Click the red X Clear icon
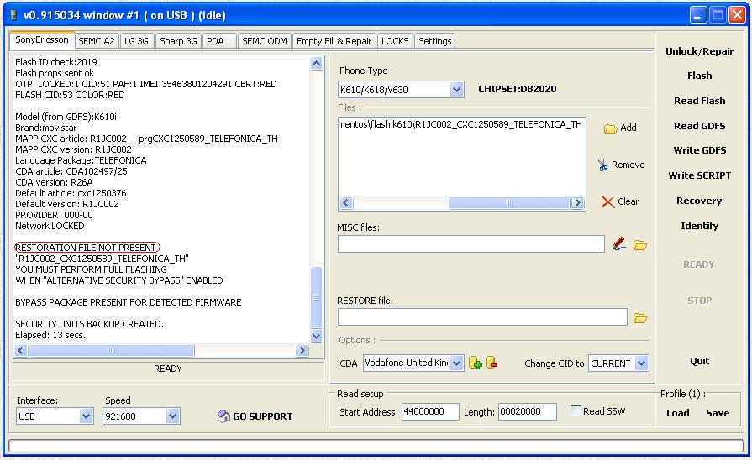 (607, 201)
